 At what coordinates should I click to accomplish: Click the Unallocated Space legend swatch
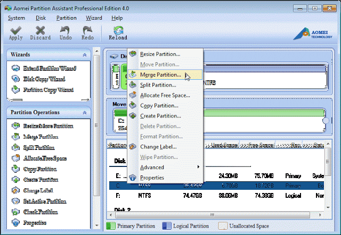click(223, 226)
